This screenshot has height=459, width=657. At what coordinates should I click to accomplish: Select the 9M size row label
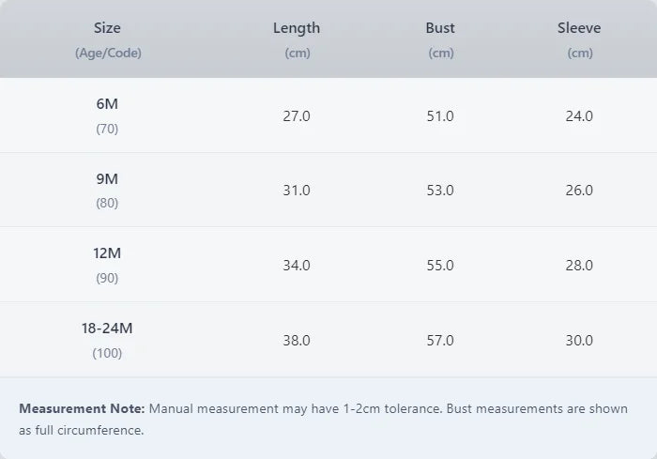click(107, 178)
